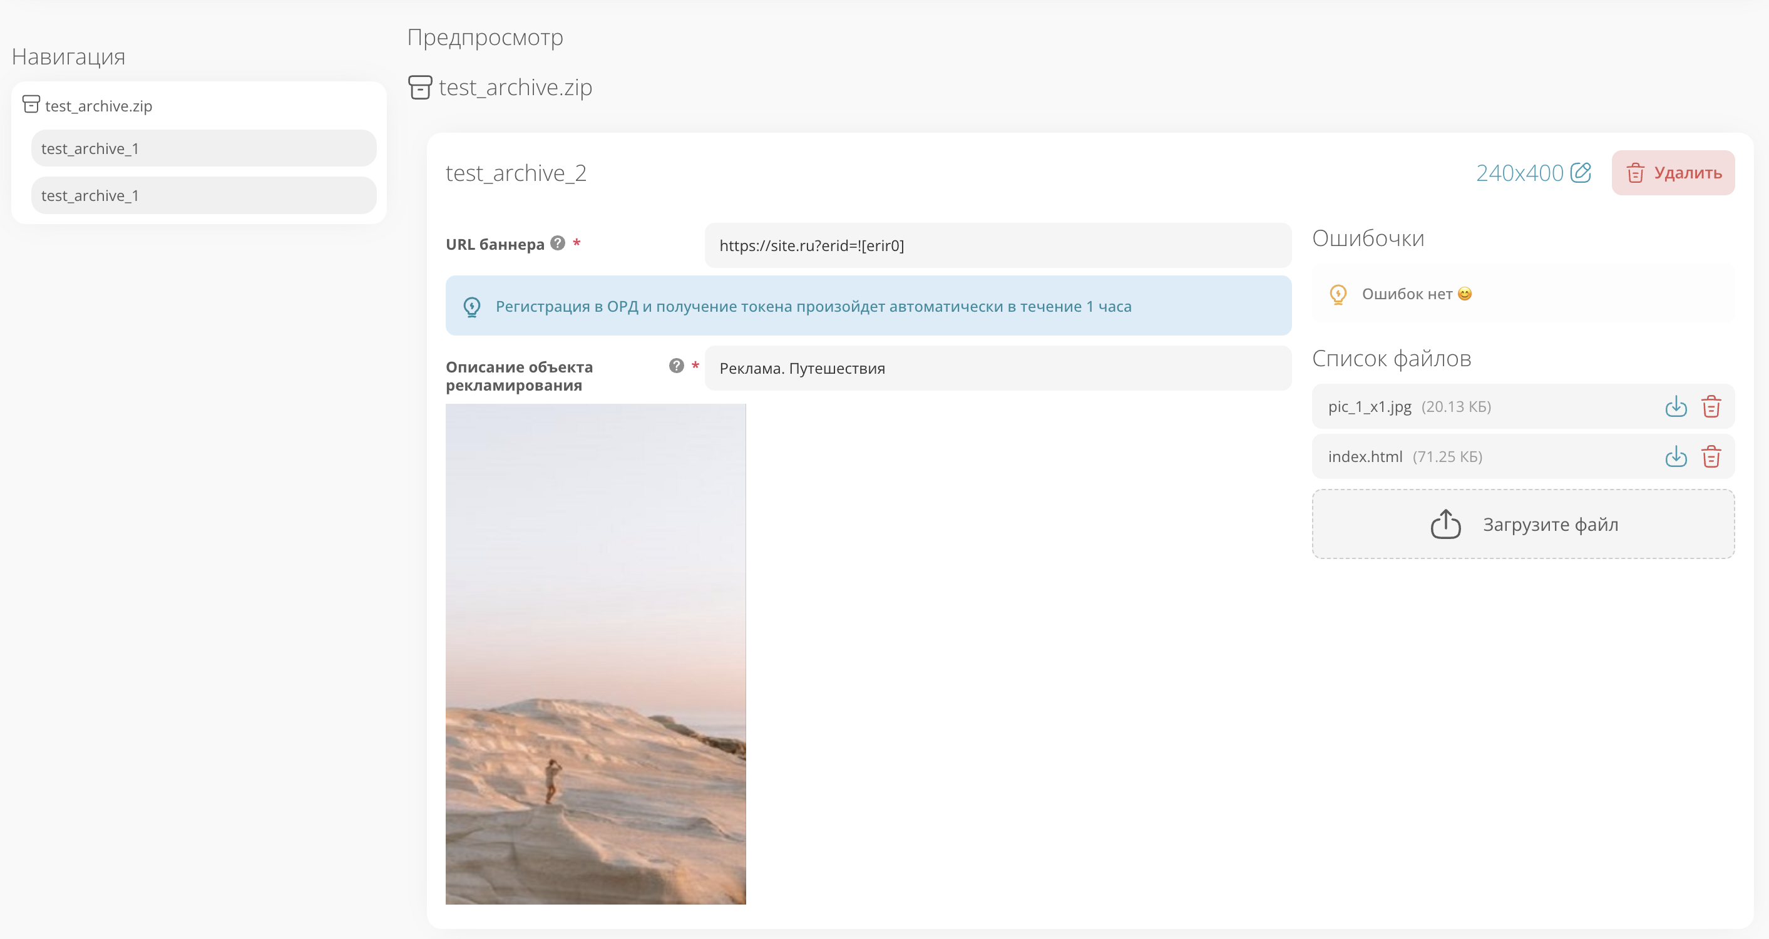The width and height of the screenshot is (1769, 939).
Task: Click the edit pencil icon beside 240x400
Action: pyautogui.click(x=1580, y=172)
